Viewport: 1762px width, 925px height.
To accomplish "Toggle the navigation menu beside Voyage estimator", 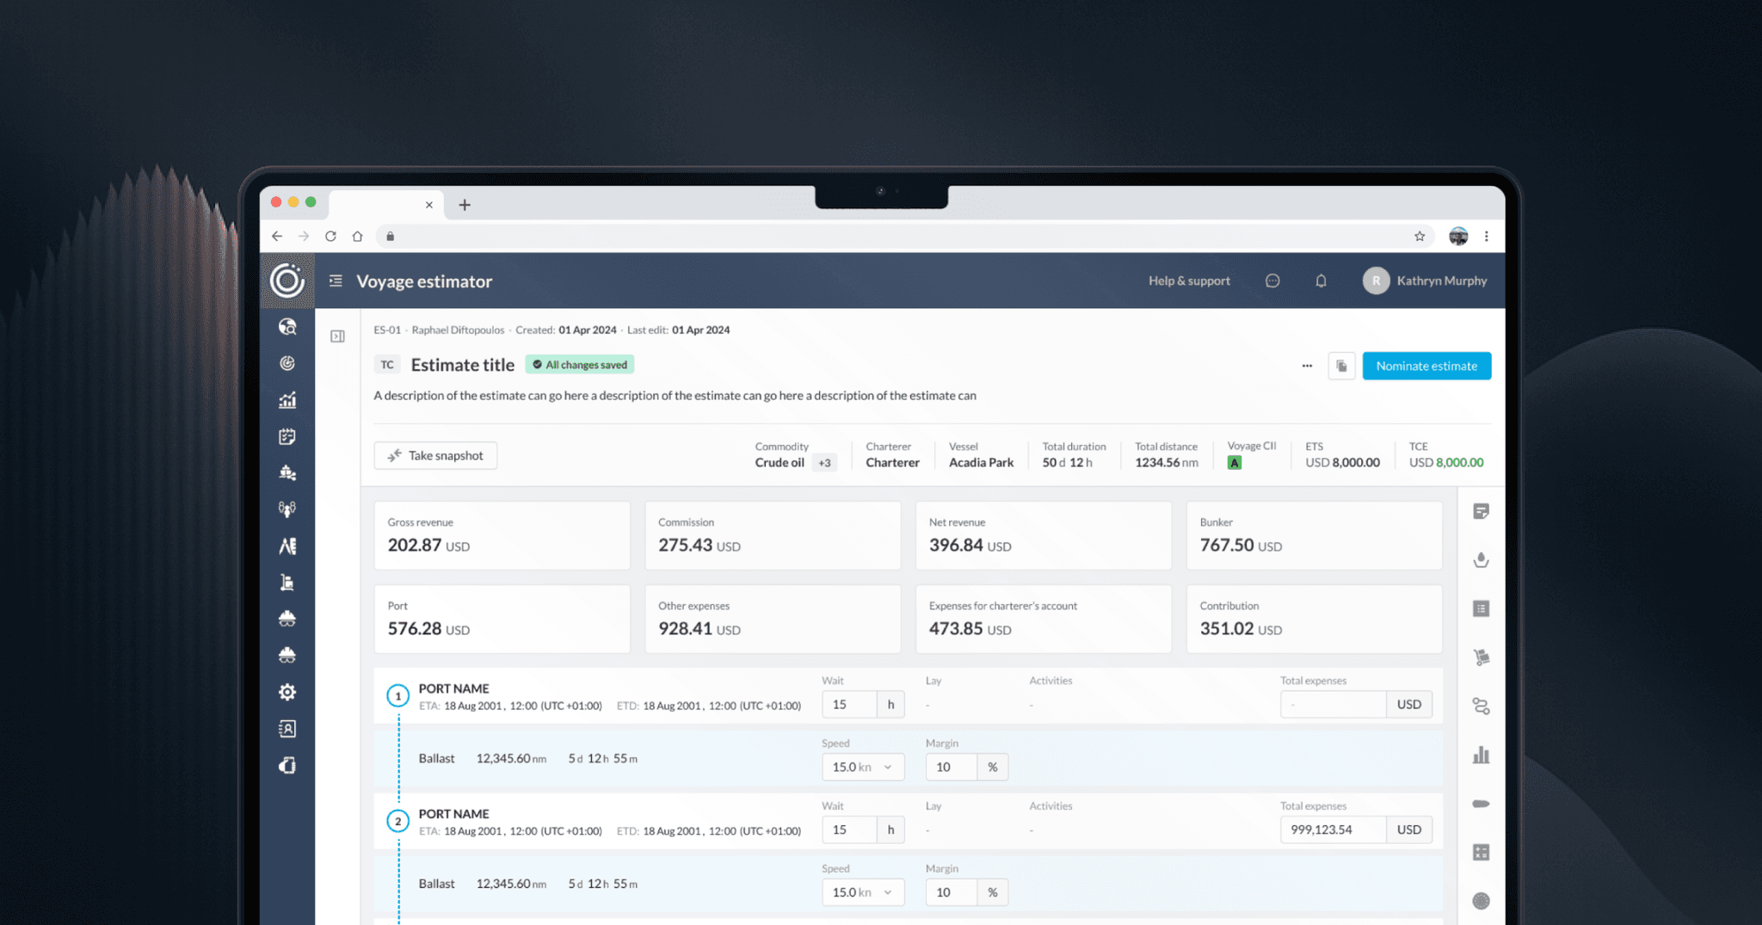I will [x=336, y=281].
